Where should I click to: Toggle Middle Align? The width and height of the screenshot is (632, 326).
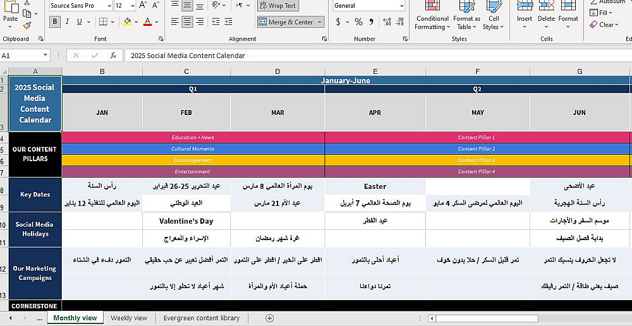(x=187, y=5)
